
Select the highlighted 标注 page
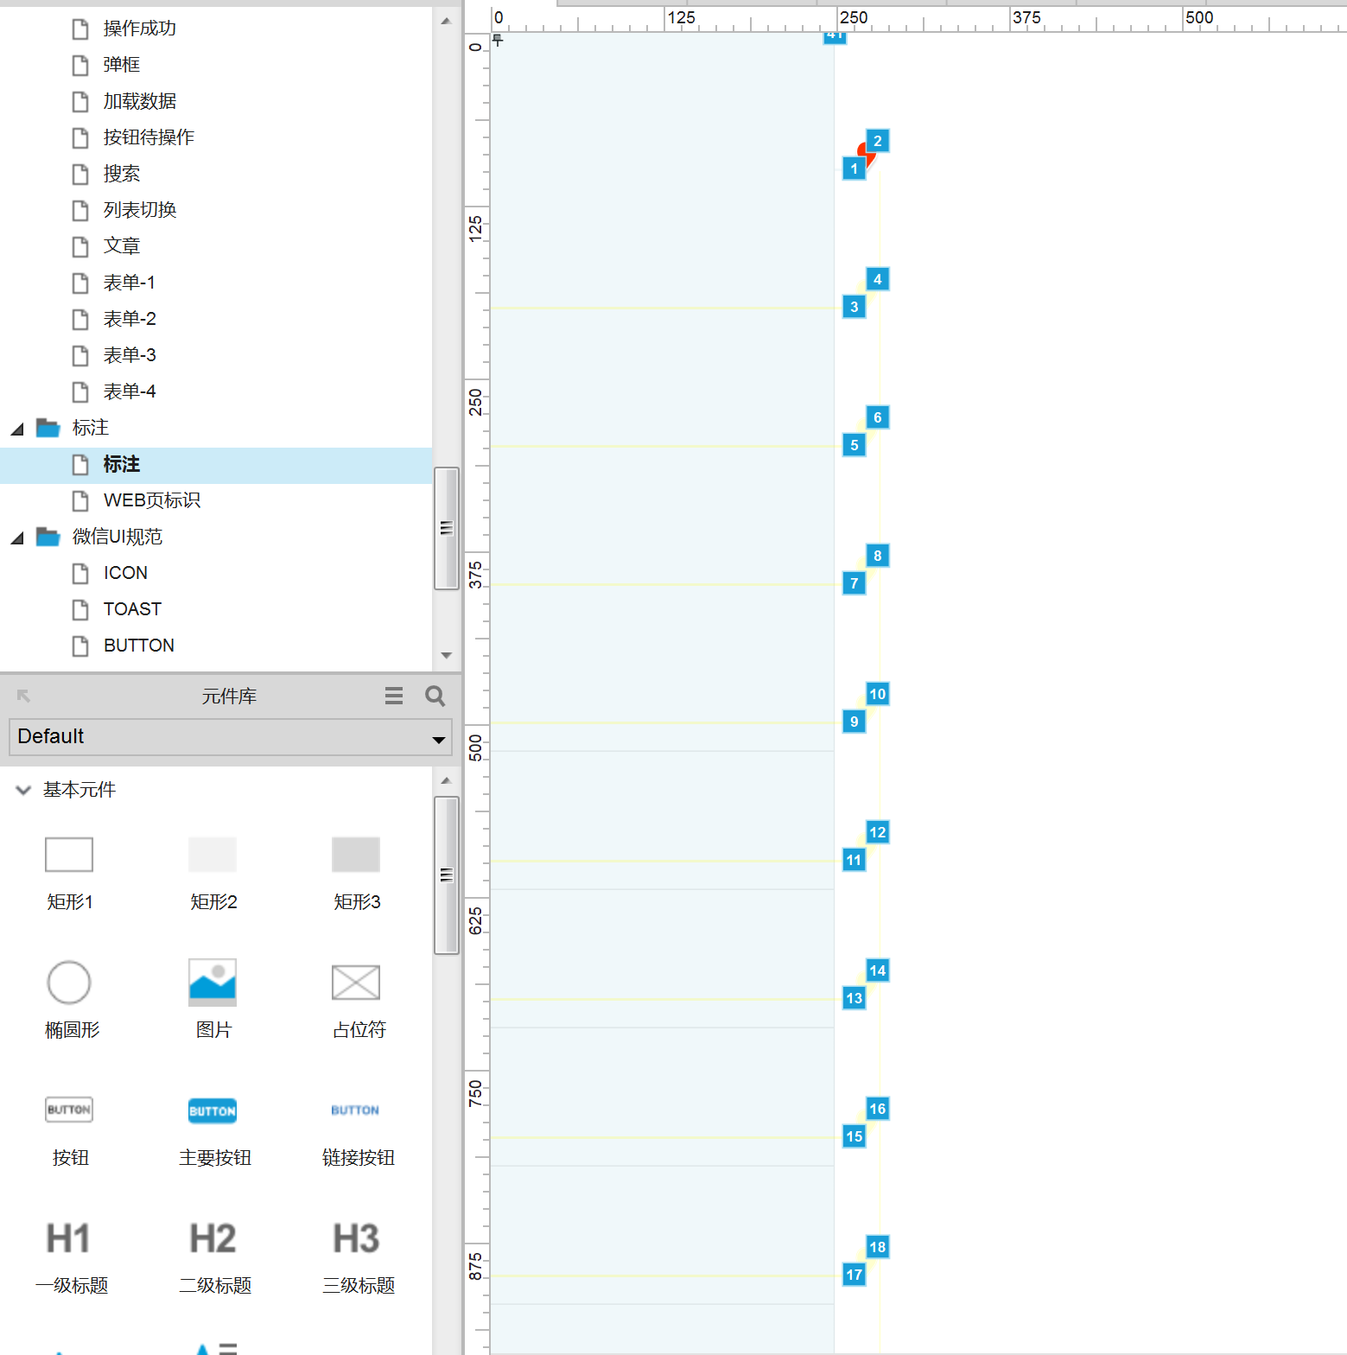[216, 465]
